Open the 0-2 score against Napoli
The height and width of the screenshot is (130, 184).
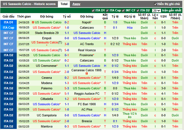coord(67,22)
